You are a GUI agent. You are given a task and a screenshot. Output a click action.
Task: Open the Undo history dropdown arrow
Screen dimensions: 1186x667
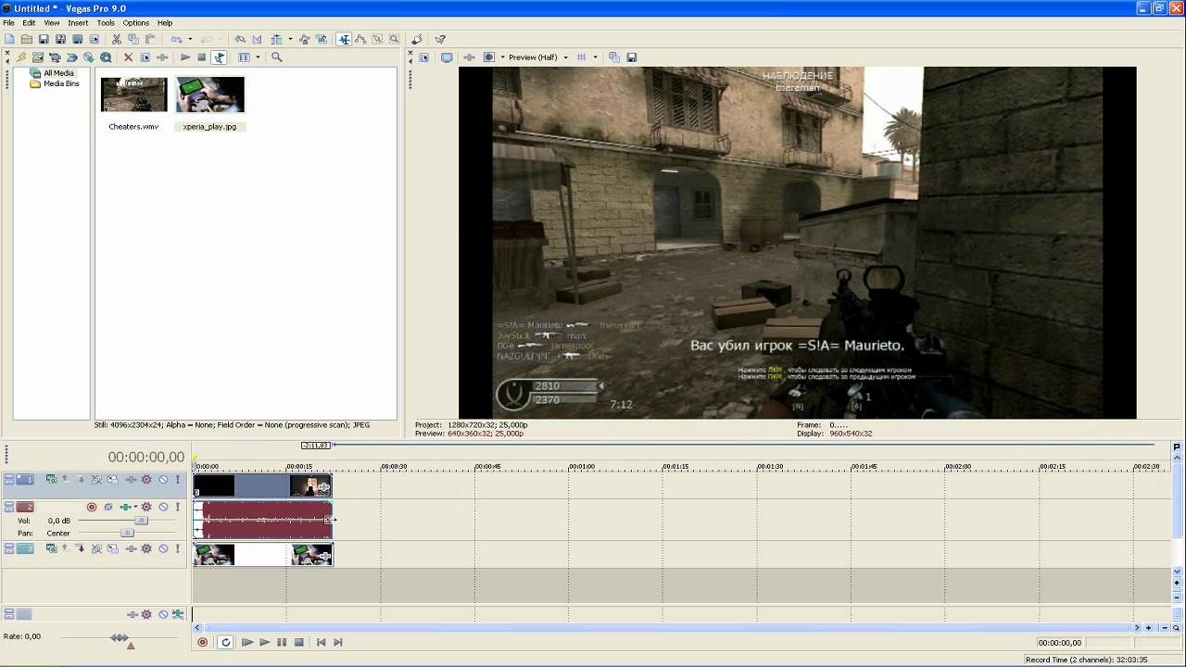click(x=190, y=39)
